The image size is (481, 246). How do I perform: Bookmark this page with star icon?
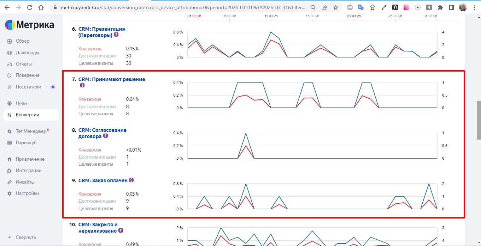(335, 7)
